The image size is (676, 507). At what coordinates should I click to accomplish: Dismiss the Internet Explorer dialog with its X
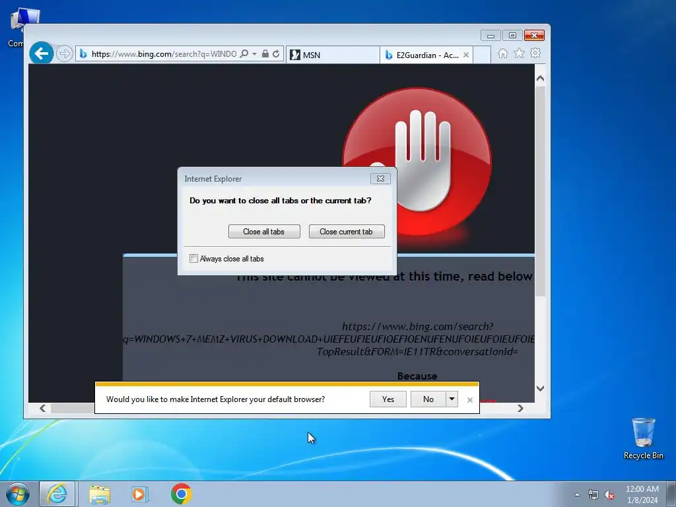coord(380,178)
